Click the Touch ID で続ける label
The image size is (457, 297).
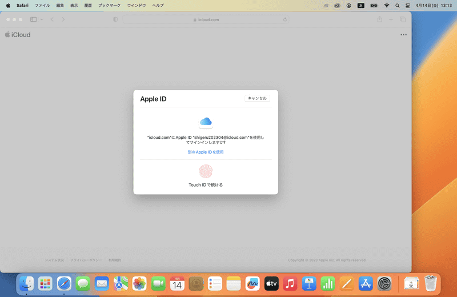pos(206,185)
